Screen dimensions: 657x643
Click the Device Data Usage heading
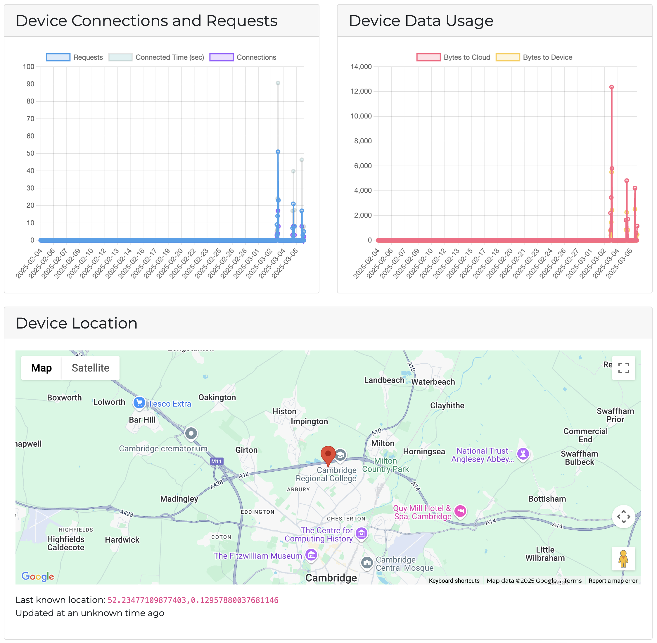(421, 21)
